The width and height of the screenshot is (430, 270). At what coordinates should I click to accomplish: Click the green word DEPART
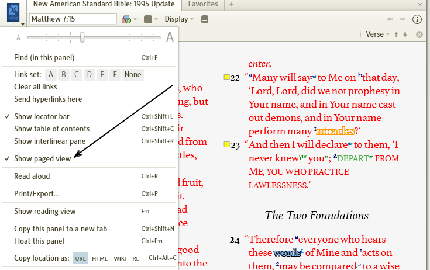pos(353,158)
